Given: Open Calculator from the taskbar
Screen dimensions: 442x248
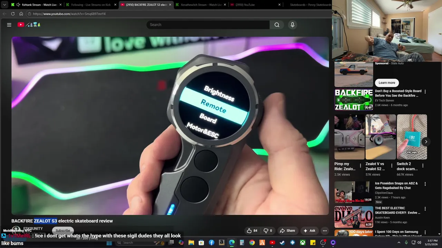Looking at the screenshot, I should click(242, 243).
